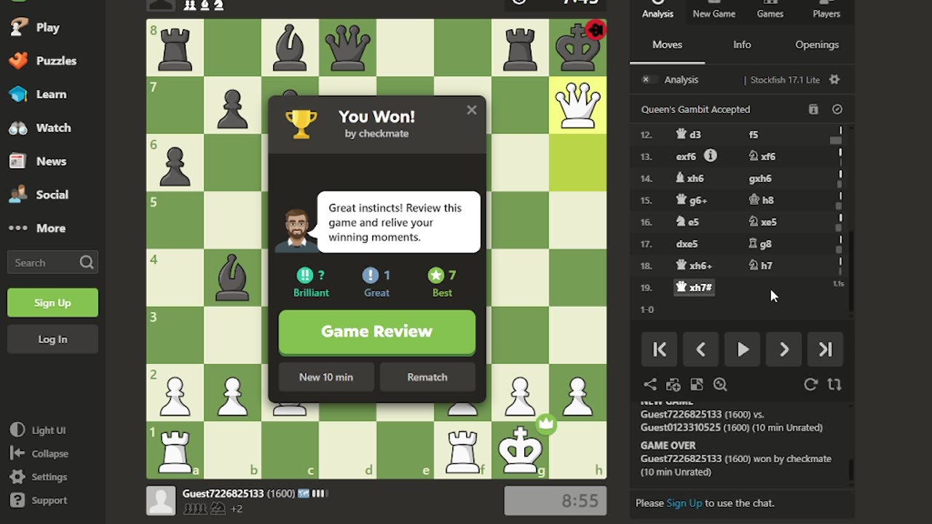Select black's move gxh6
Viewport: 932px width, 524px height.
click(760, 178)
